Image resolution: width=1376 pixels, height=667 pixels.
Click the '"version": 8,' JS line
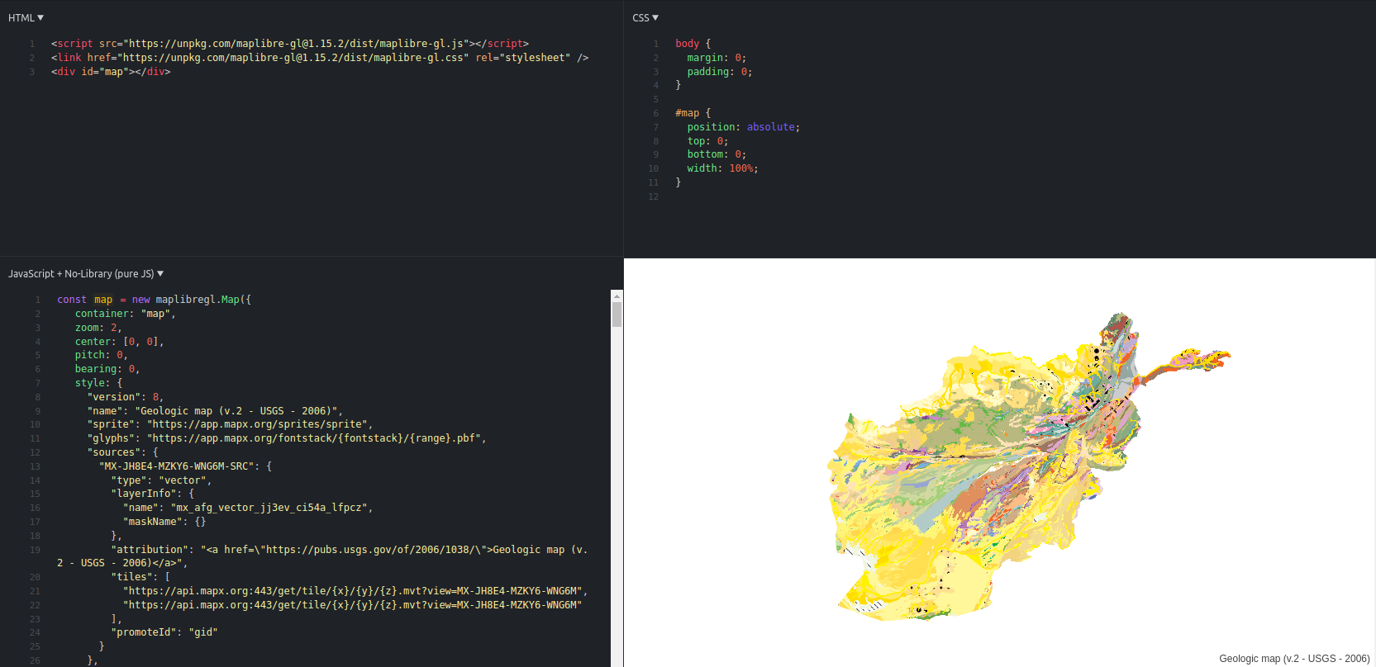(126, 397)
